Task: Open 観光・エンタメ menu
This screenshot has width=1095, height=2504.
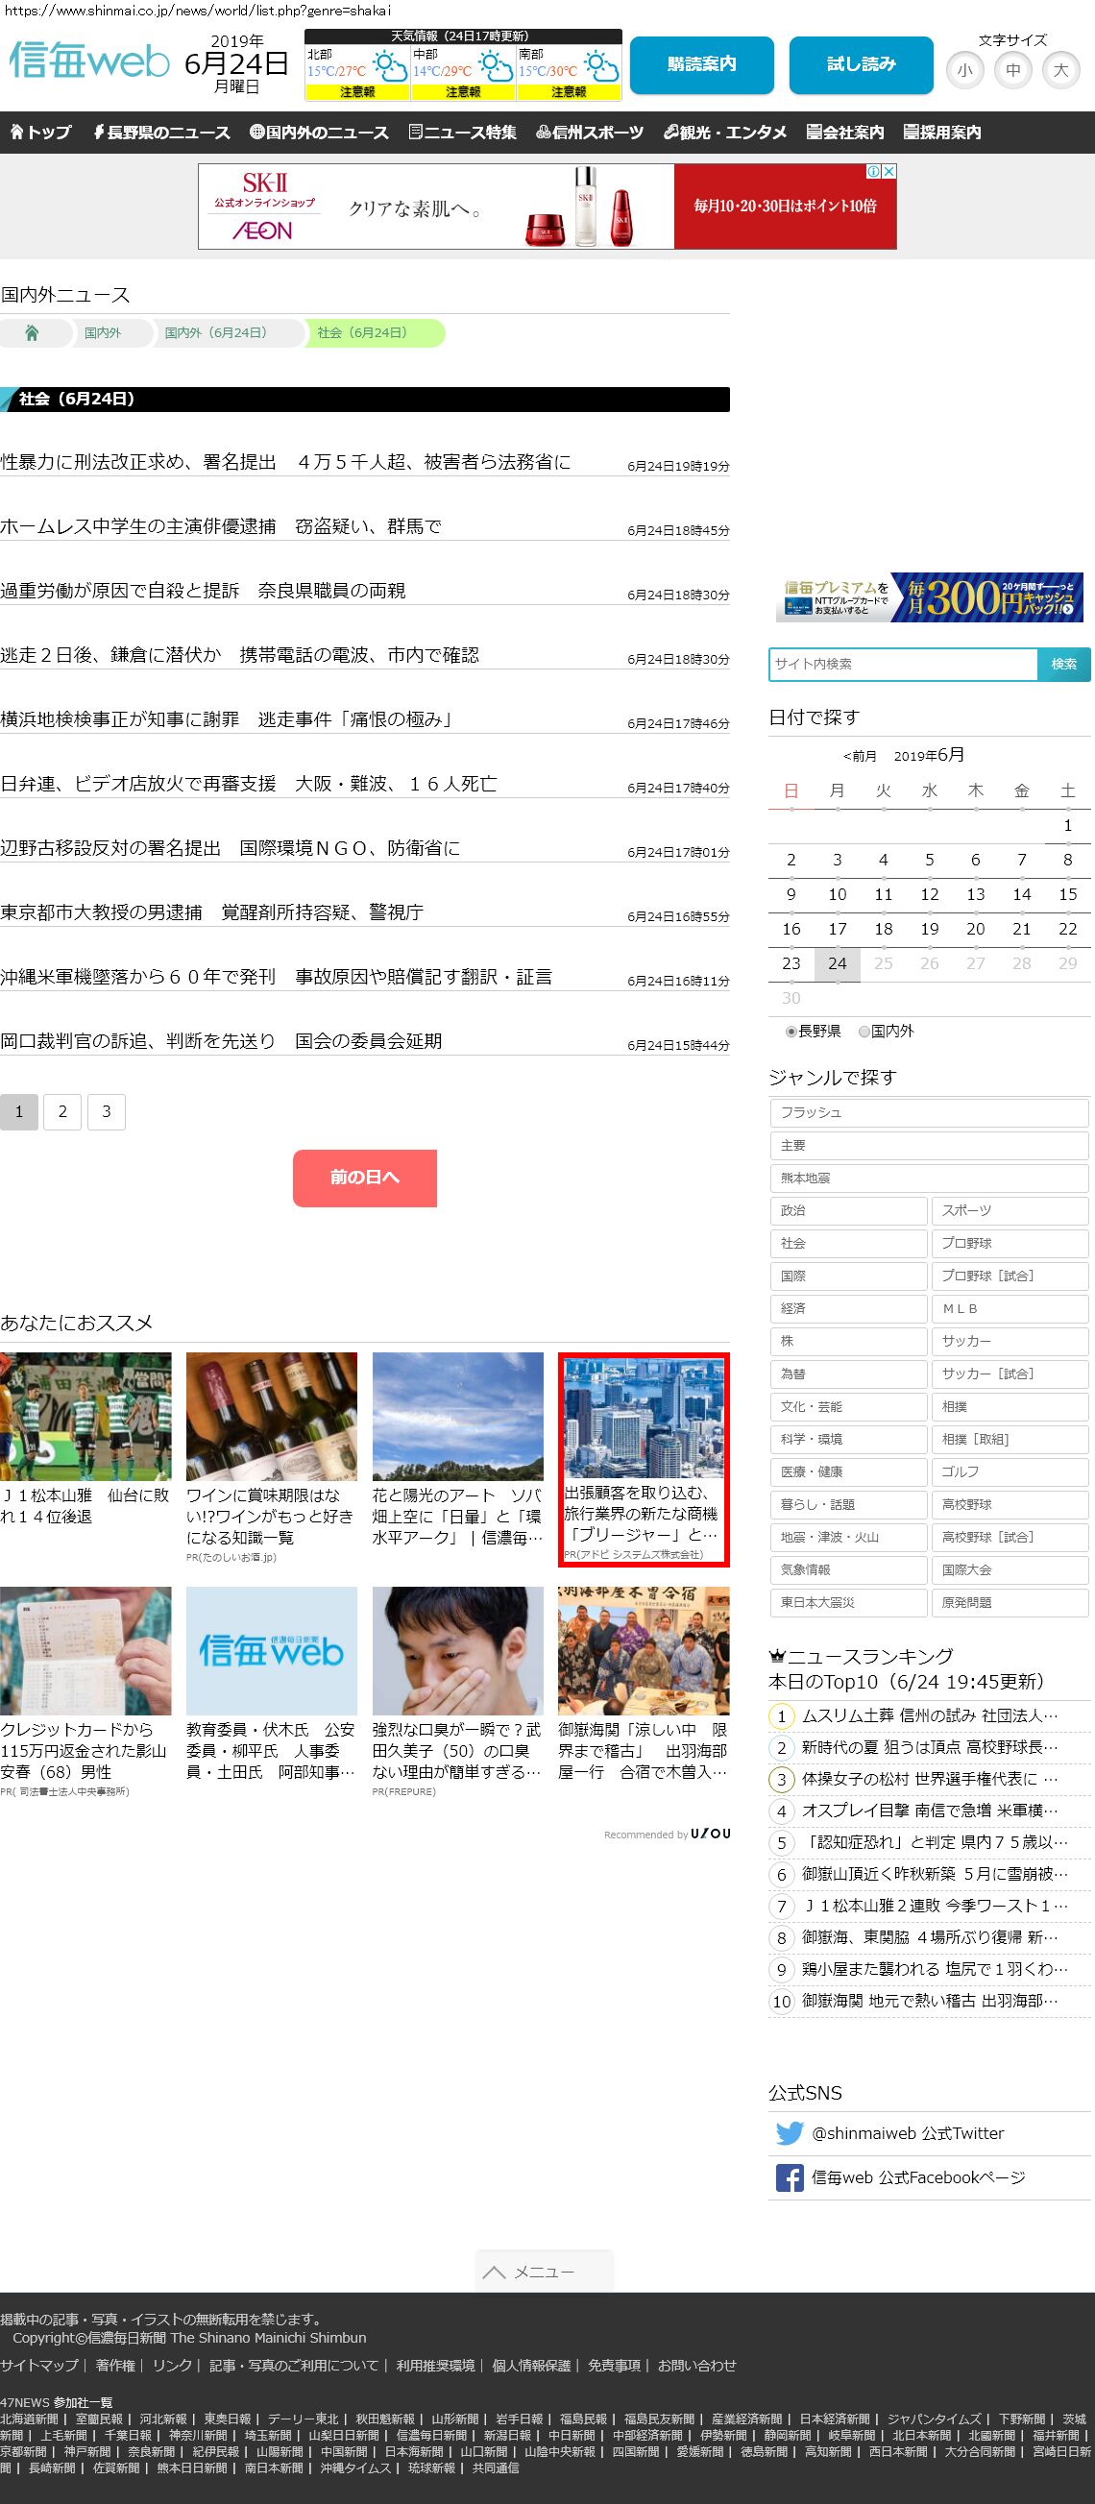Action: [725, 133]
